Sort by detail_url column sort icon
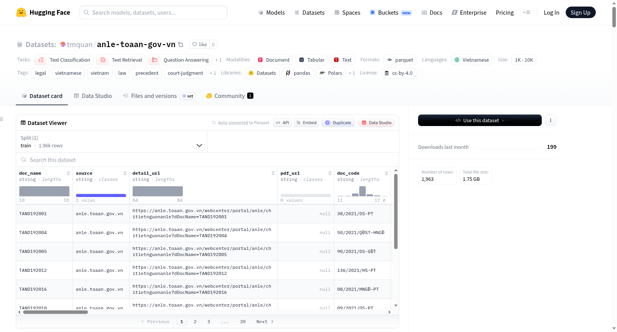The image size is (617, 332). (273, 173)
